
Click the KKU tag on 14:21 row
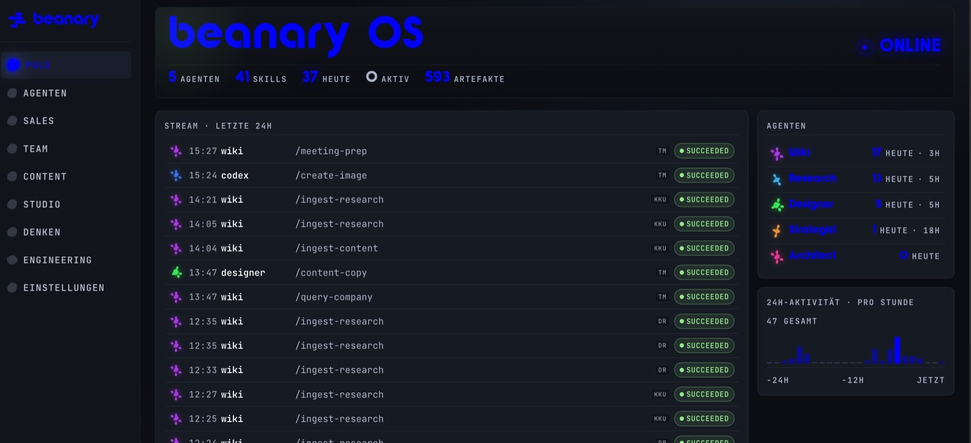(x=660, y=200)
